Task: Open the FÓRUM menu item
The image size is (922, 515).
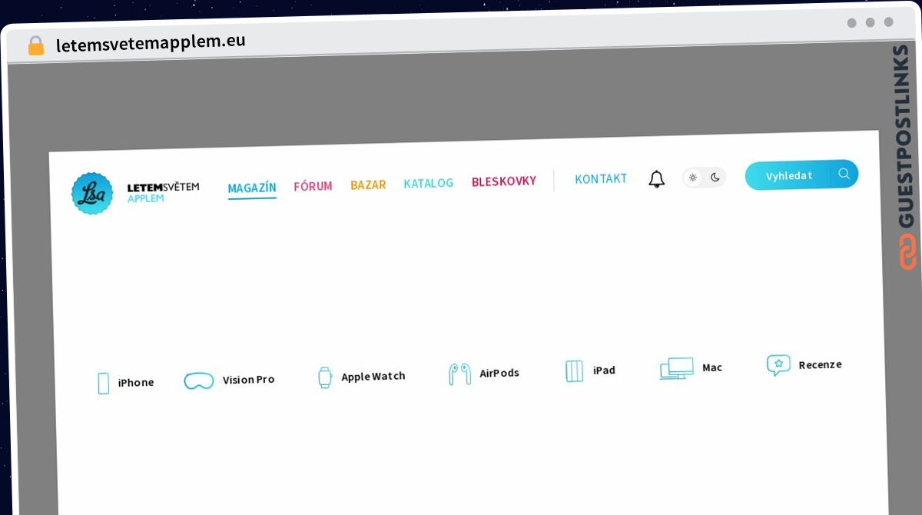Action: coord(313,186)
